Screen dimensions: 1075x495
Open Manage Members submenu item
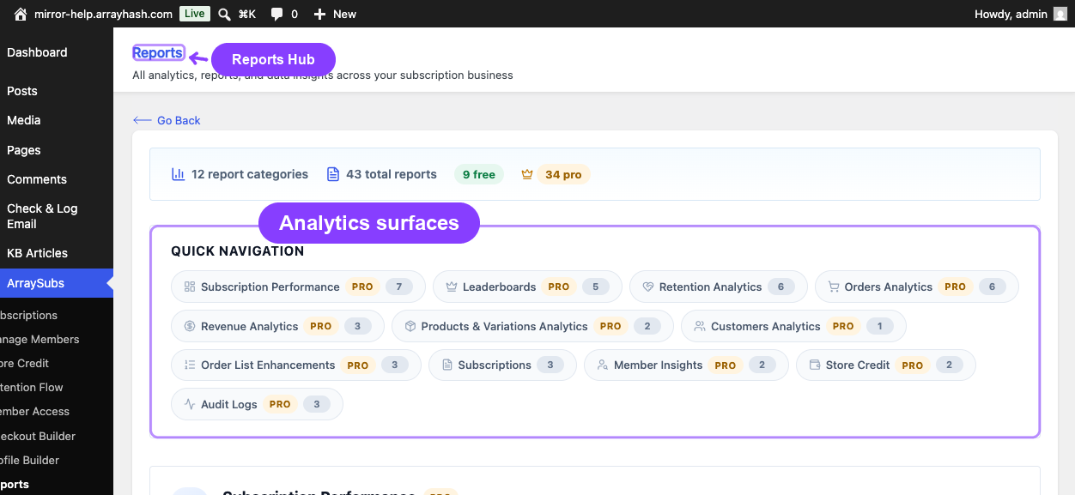click(x=39, y=340)
